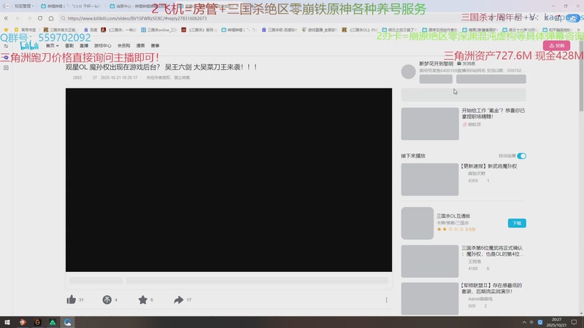This screenshot has height=328, width=584.
Task: Navigate forward with the browser forward arrow
Action: 29,18
